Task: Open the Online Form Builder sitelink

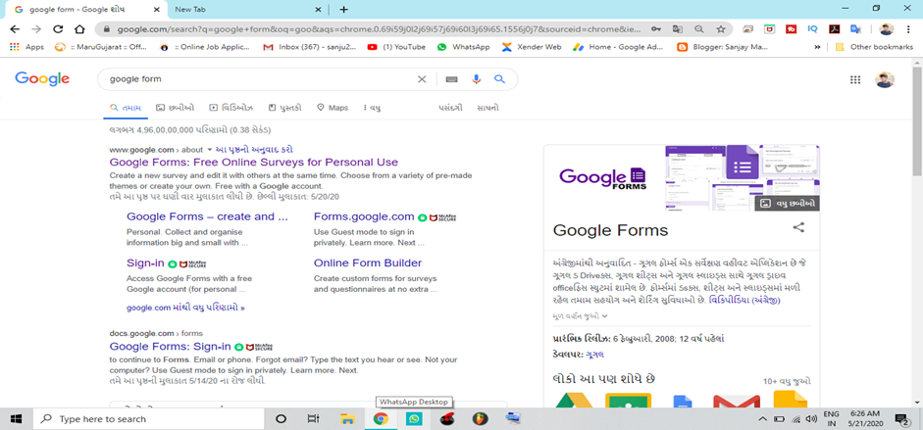Action: pos(368,263)
